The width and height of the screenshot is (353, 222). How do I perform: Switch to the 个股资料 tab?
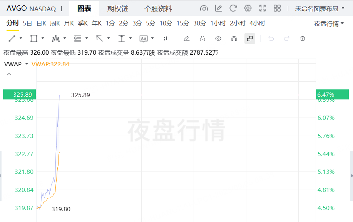[158, 8]
